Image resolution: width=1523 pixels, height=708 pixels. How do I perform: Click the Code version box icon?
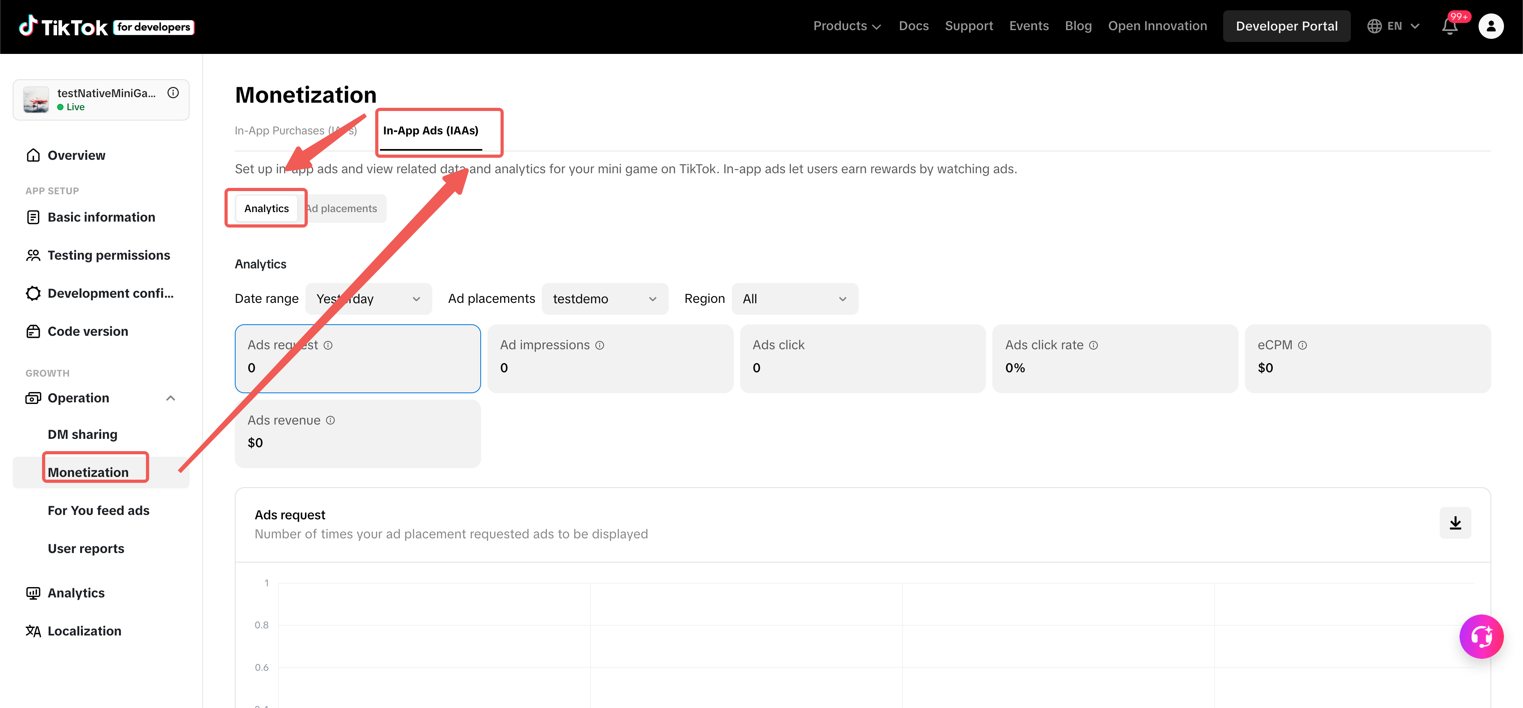33,331
